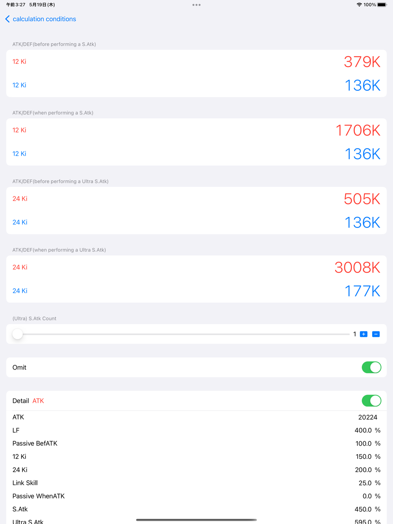The image size is (393, 524).
Task: Open the three-dot multitasking menu
Action: click(x=196, y=5)
